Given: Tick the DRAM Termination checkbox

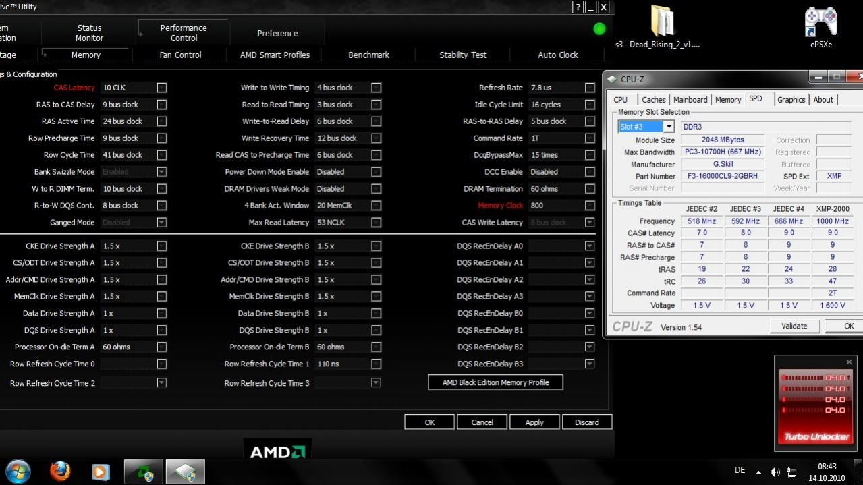Looking at the screenshot, I should (x=590, y=189).
